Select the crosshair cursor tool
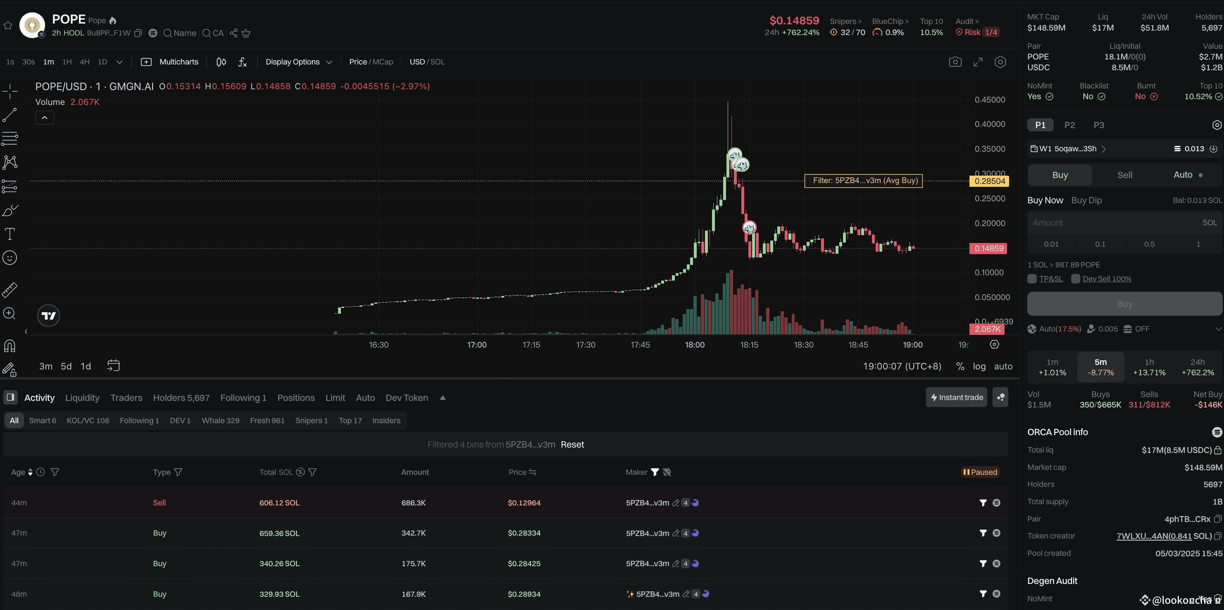 point(10,91)
